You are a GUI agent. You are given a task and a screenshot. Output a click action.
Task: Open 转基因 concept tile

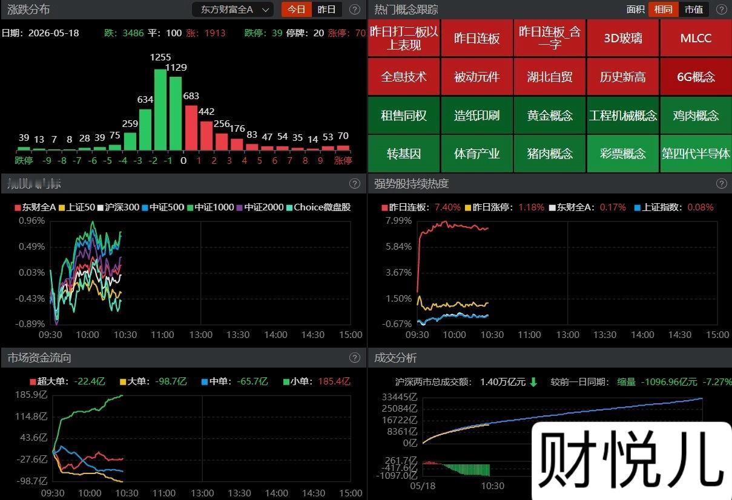point(404,154)
